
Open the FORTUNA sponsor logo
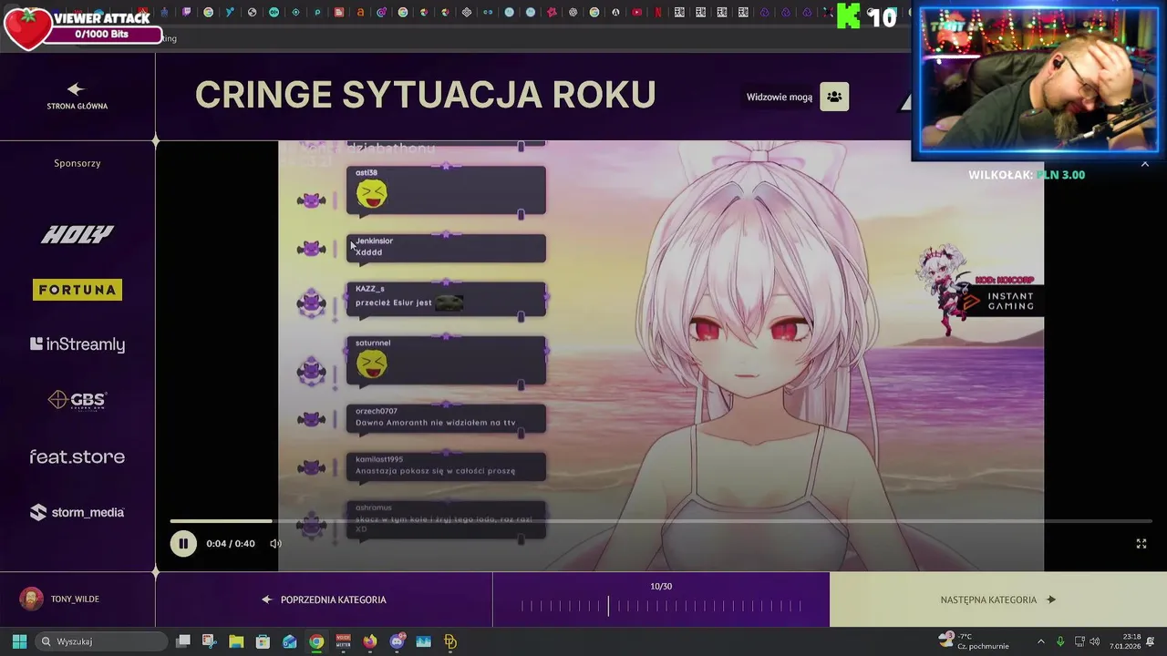tap(77, 290)
